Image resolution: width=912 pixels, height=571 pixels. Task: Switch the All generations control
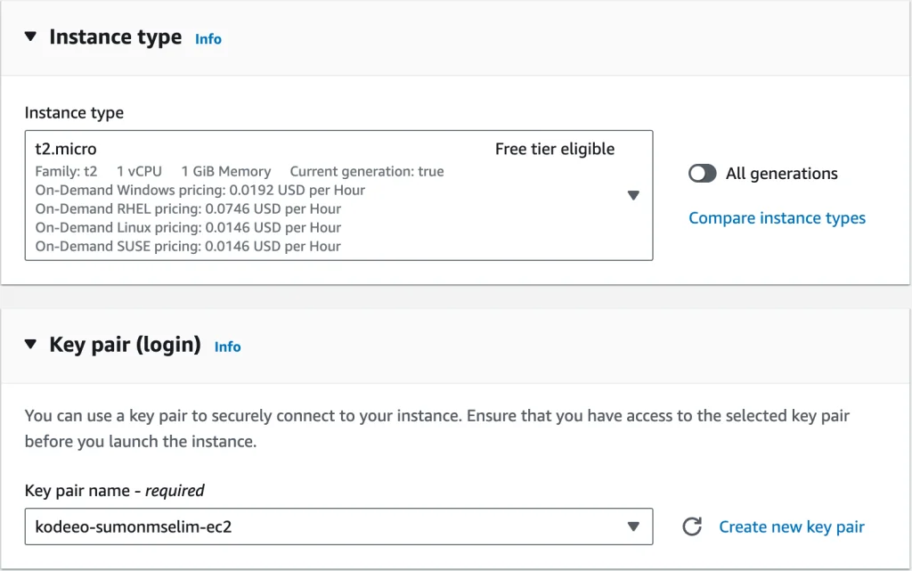point(703,174)
